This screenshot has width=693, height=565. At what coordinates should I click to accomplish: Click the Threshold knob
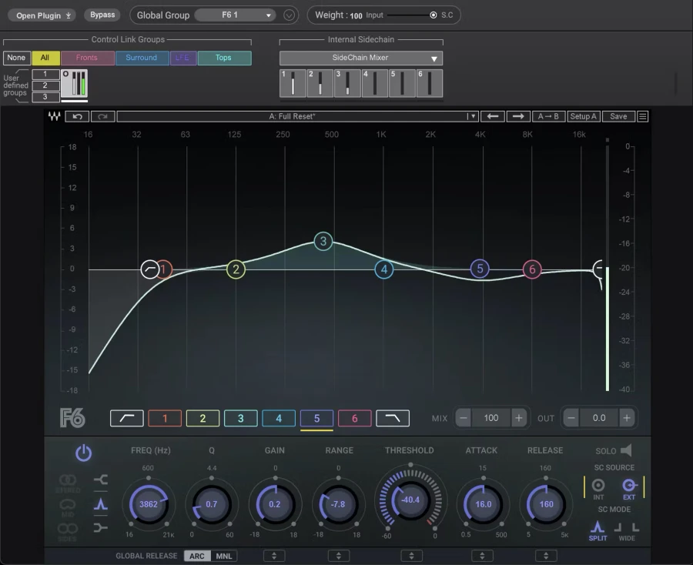pyautogui.click(x=410, y=500)
